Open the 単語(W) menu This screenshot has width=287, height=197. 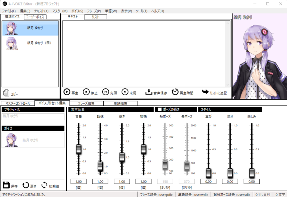coord(111,11)
